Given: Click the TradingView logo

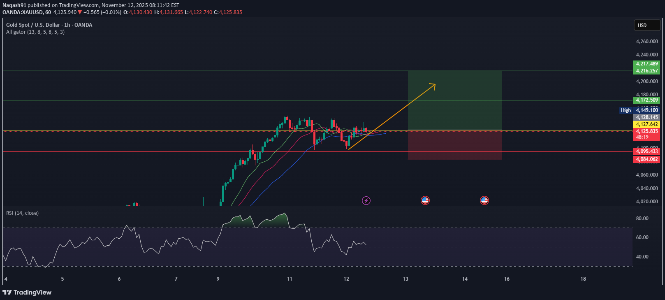Looking at the screenshot, I should (x=27, y=292).
